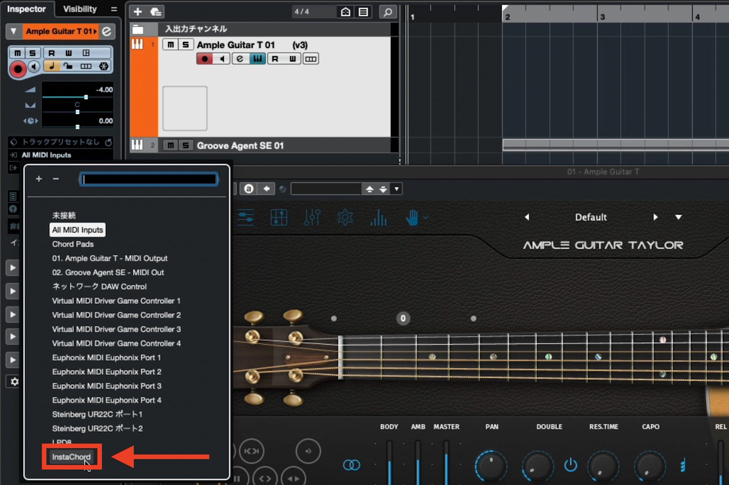Select 未接続 (not connected) option
Screen dimensions: 729x485
[x=64, y=216]
